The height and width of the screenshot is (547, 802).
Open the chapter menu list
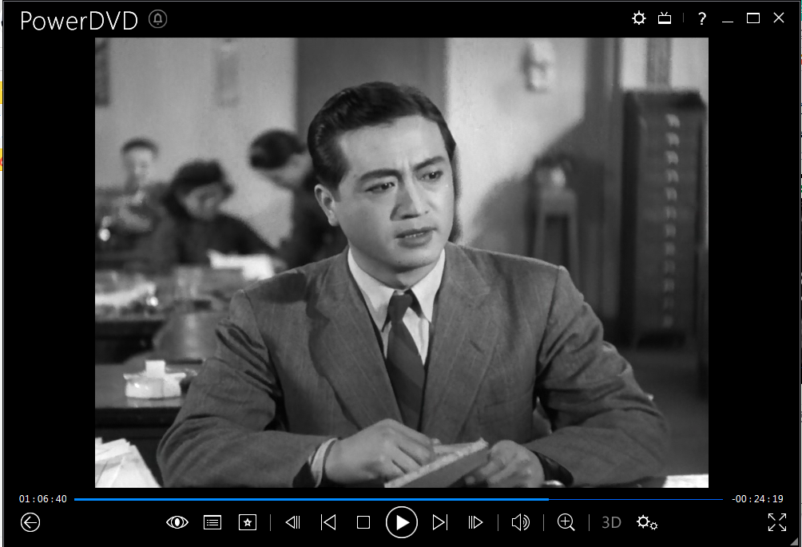click(x=212, y=522)
